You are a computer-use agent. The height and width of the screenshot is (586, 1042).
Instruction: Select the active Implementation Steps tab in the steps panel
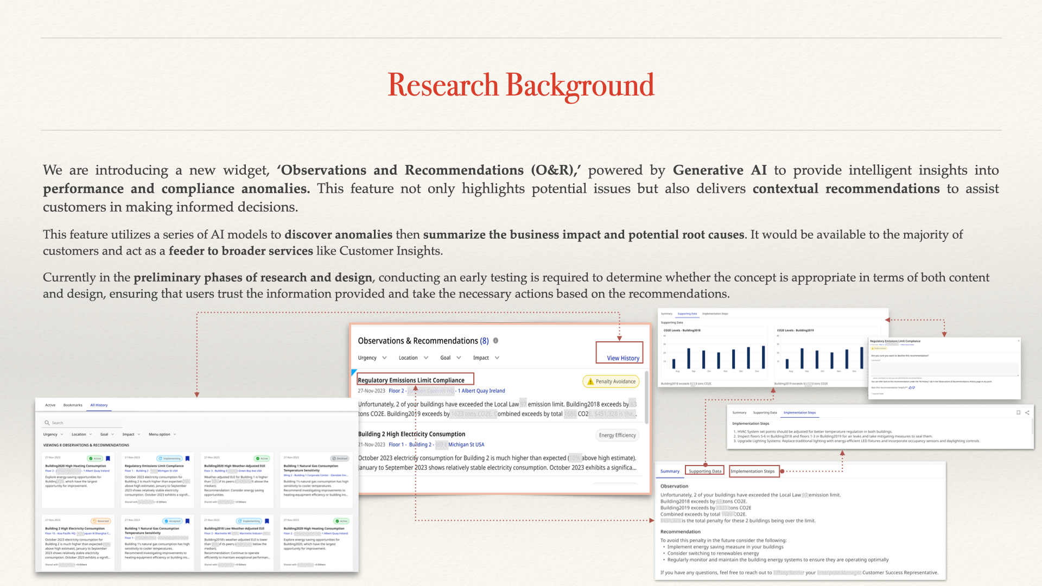click(x=799, y=412)
